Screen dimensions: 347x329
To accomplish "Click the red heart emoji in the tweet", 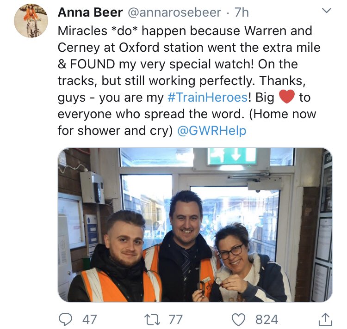I will pos(286,97).
